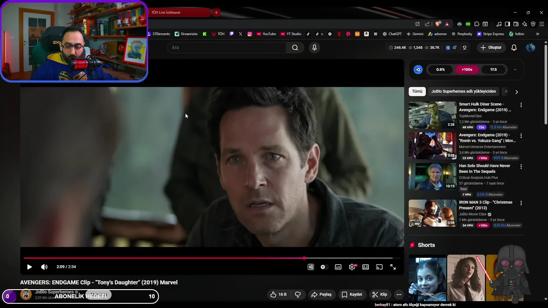
Task: Open player settings gear
Action: coord(352,267)
